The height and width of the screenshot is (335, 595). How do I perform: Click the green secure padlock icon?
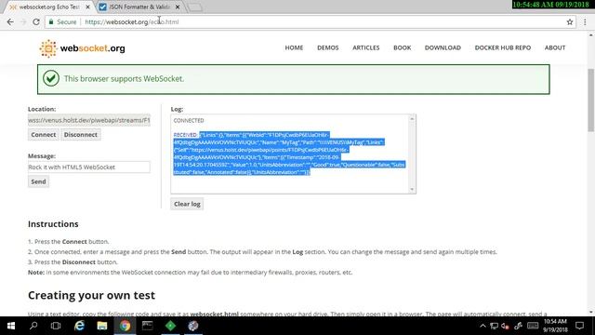51,22
